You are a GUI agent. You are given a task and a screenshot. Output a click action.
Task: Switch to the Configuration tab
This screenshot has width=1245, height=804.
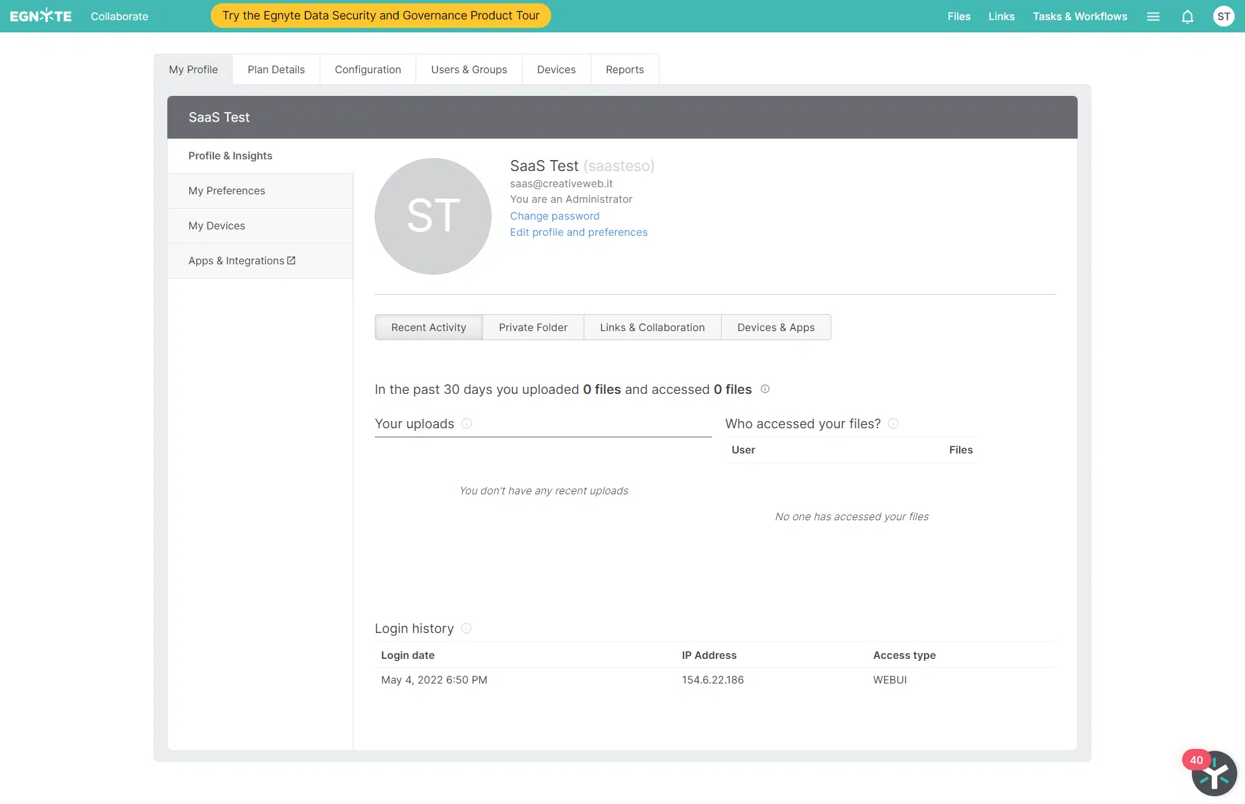pos(368,69)
